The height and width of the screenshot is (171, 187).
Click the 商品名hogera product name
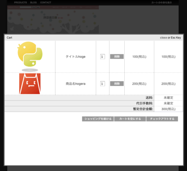tap(76, 84)
